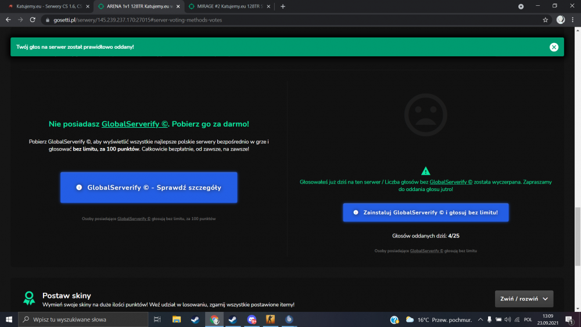Close the MIRAGE #2 Katujemy.eu tab
This screenshot has height=327, width=581.
[268, 6]
